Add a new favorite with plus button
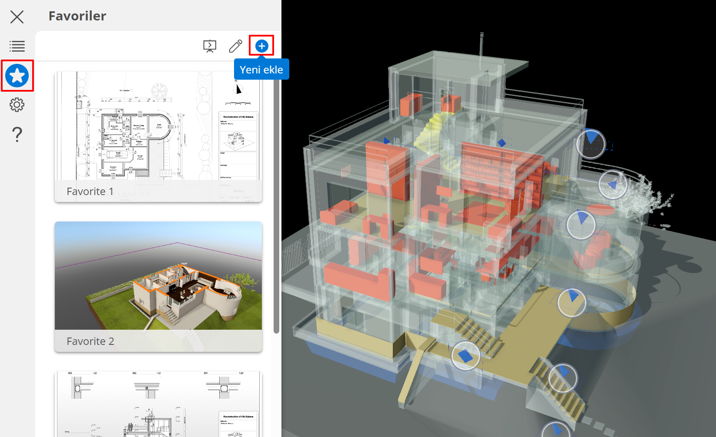The height and width of the screenshot is (437, 716). (261, 46)
